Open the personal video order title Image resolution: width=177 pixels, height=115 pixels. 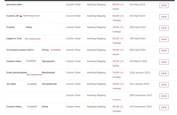pyautogui.click(x=14, y=4)
